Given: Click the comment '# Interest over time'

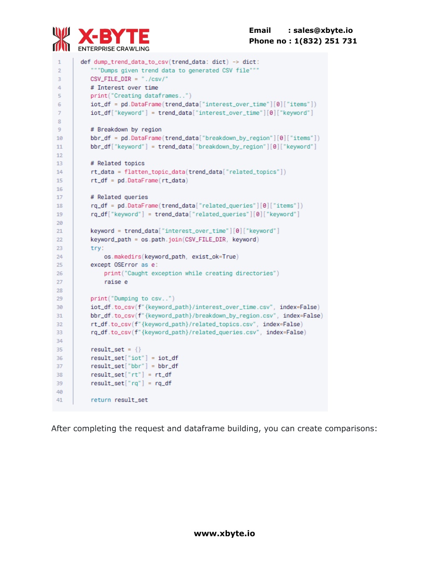Looking at the screenshot, I should click(124, 87).
